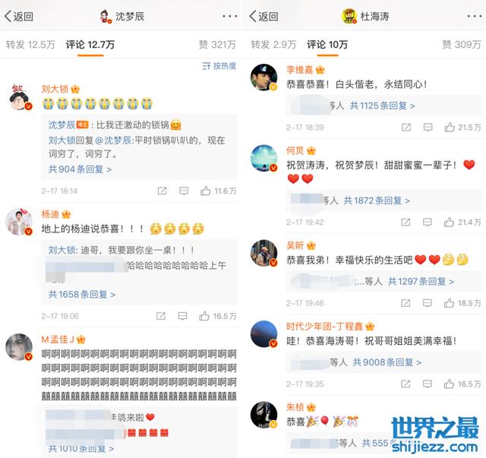The width and height of the screenshot is (486, 458).
Task: Go back with 返回 on 沈梦辰's page
Action: click(x=19, y=16)
